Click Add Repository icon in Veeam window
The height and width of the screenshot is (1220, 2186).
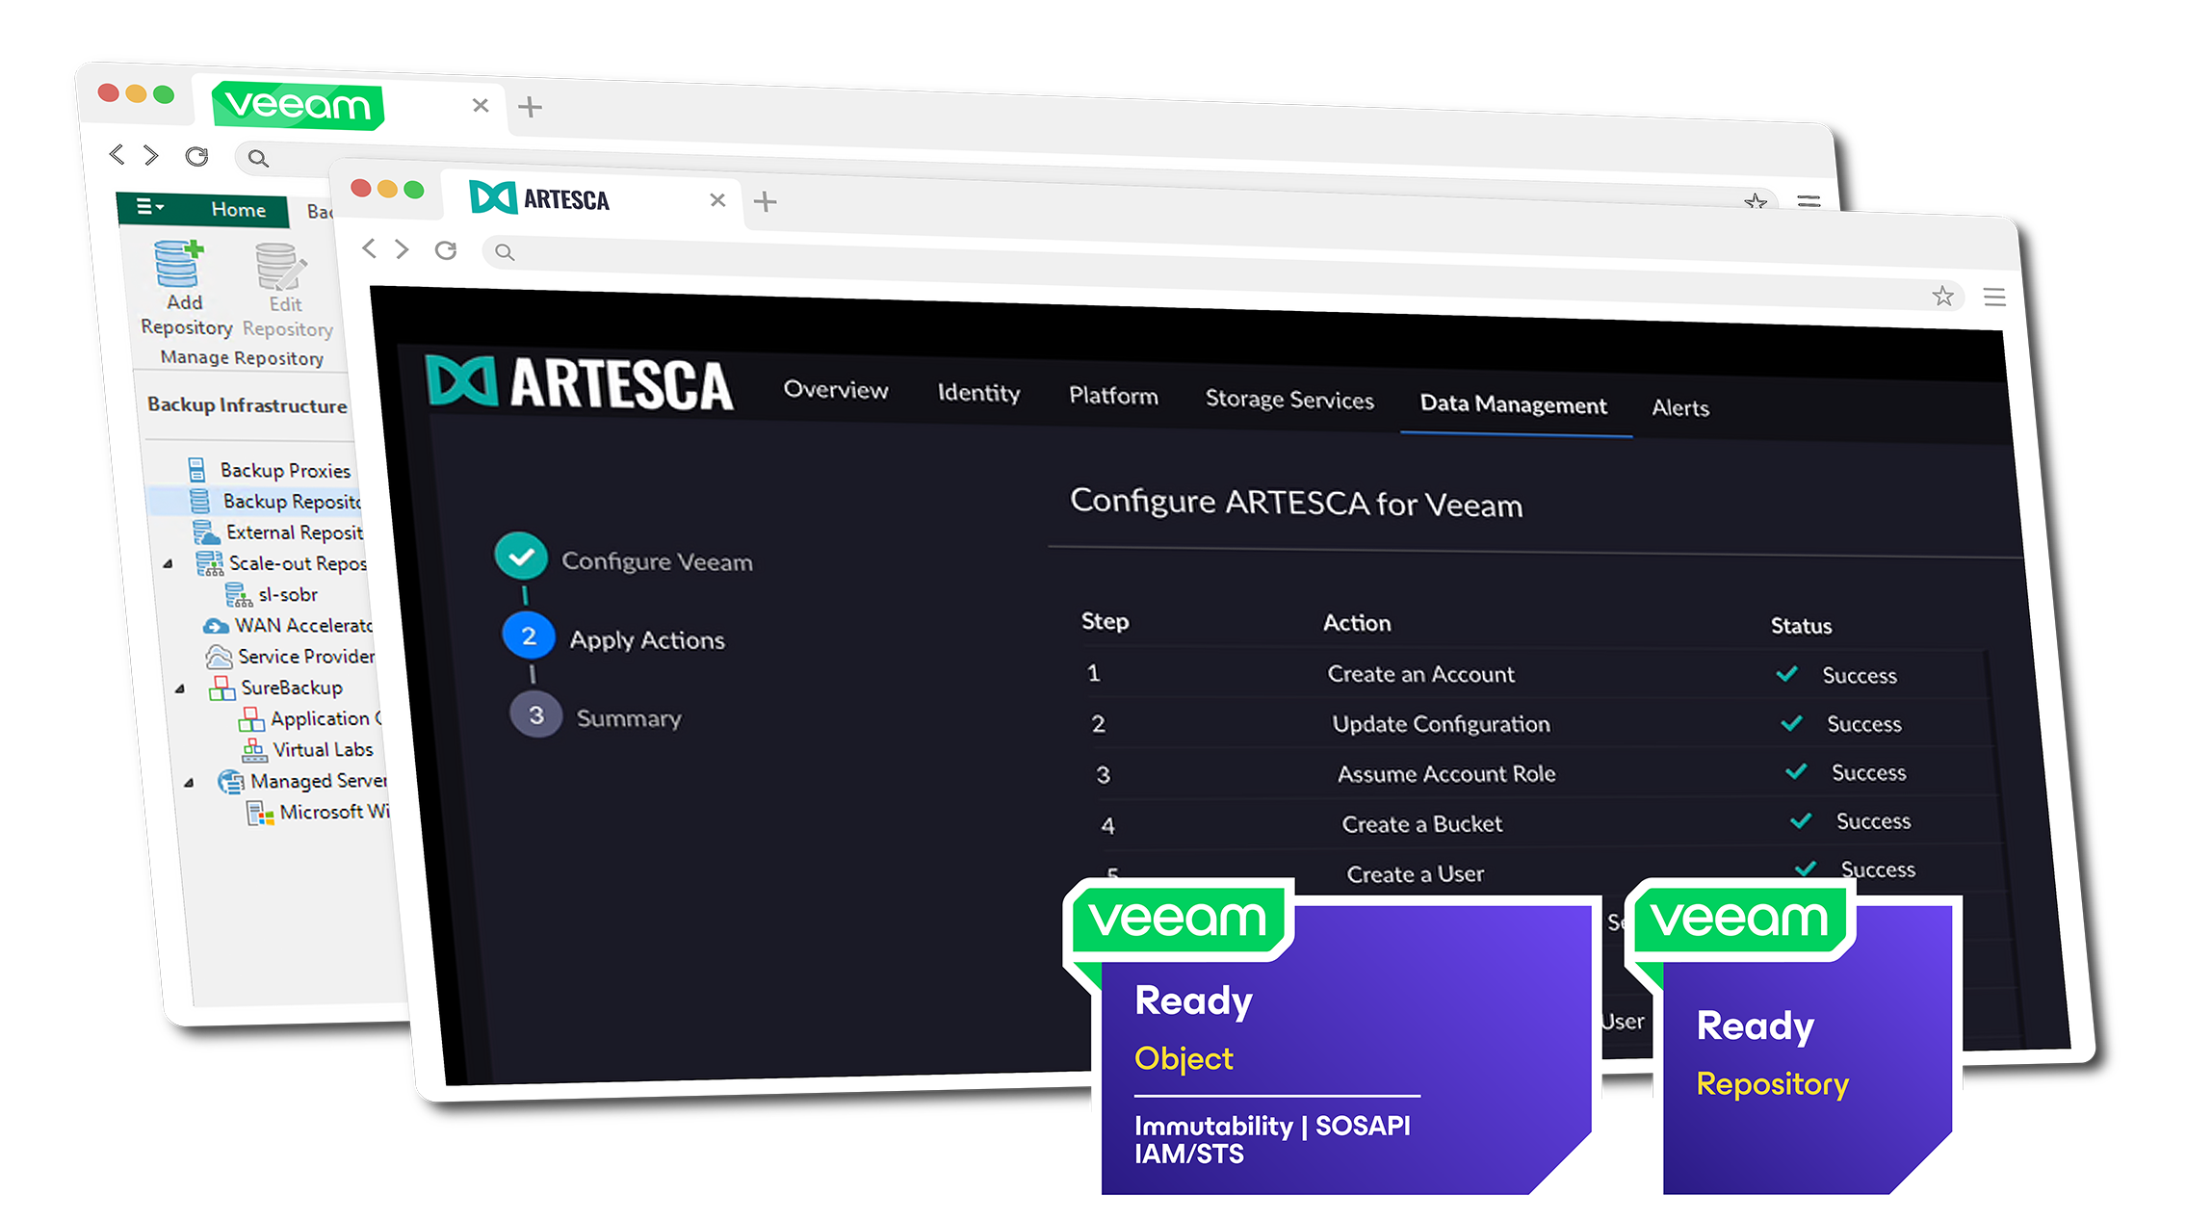pyautogui.click(x=179, y=264)
